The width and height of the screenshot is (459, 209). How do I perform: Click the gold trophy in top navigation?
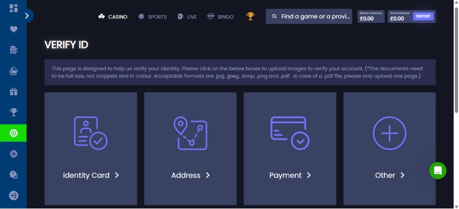click(x=250, y=16)
